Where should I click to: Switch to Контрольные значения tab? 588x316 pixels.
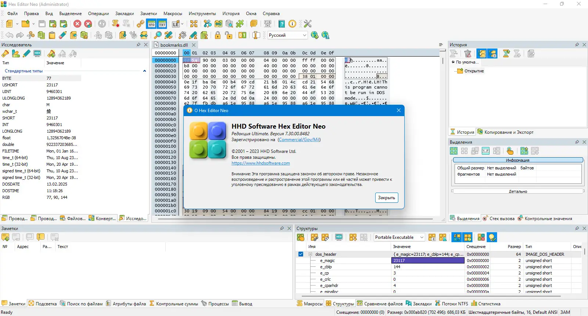point(545,218)
